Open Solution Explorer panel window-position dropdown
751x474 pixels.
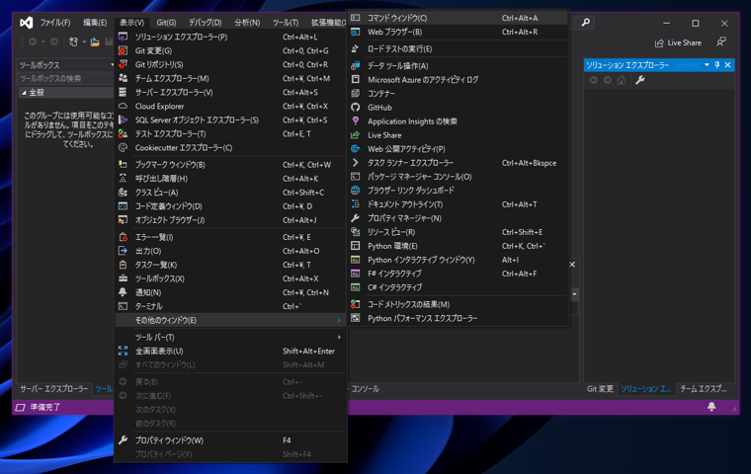click(x=707, y=64)
